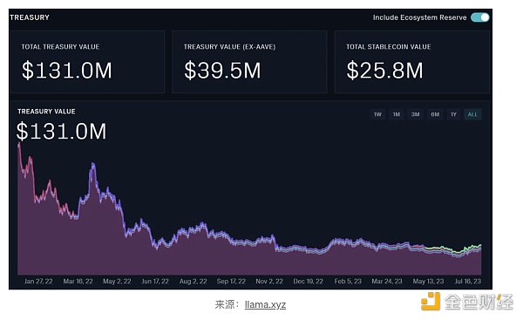
Task: Click the Include Ecosystem Reserve label
Action: [x=419, y=17]
